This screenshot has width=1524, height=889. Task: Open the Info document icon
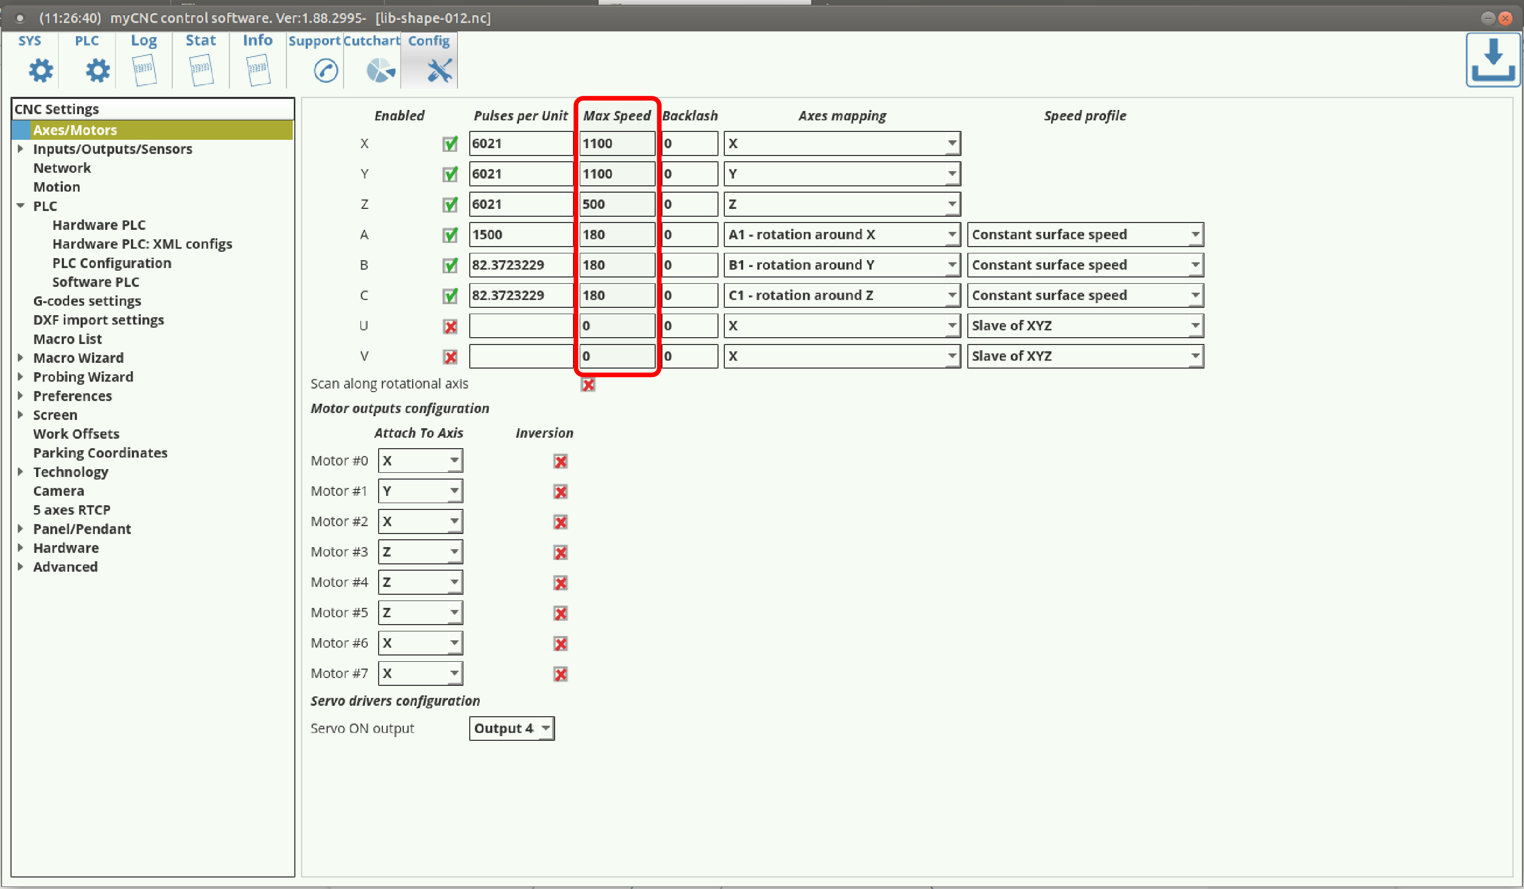pyautogui.click(x=258, y=70)
